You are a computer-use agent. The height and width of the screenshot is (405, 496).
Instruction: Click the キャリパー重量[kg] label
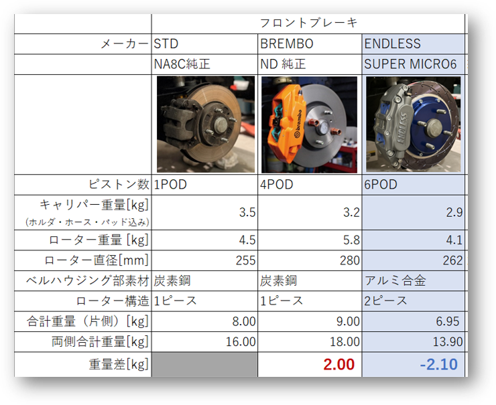coord(94,206)
